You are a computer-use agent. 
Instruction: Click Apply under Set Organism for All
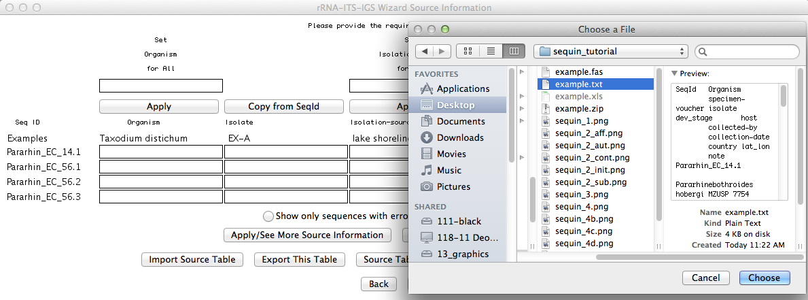coord(159,106)
